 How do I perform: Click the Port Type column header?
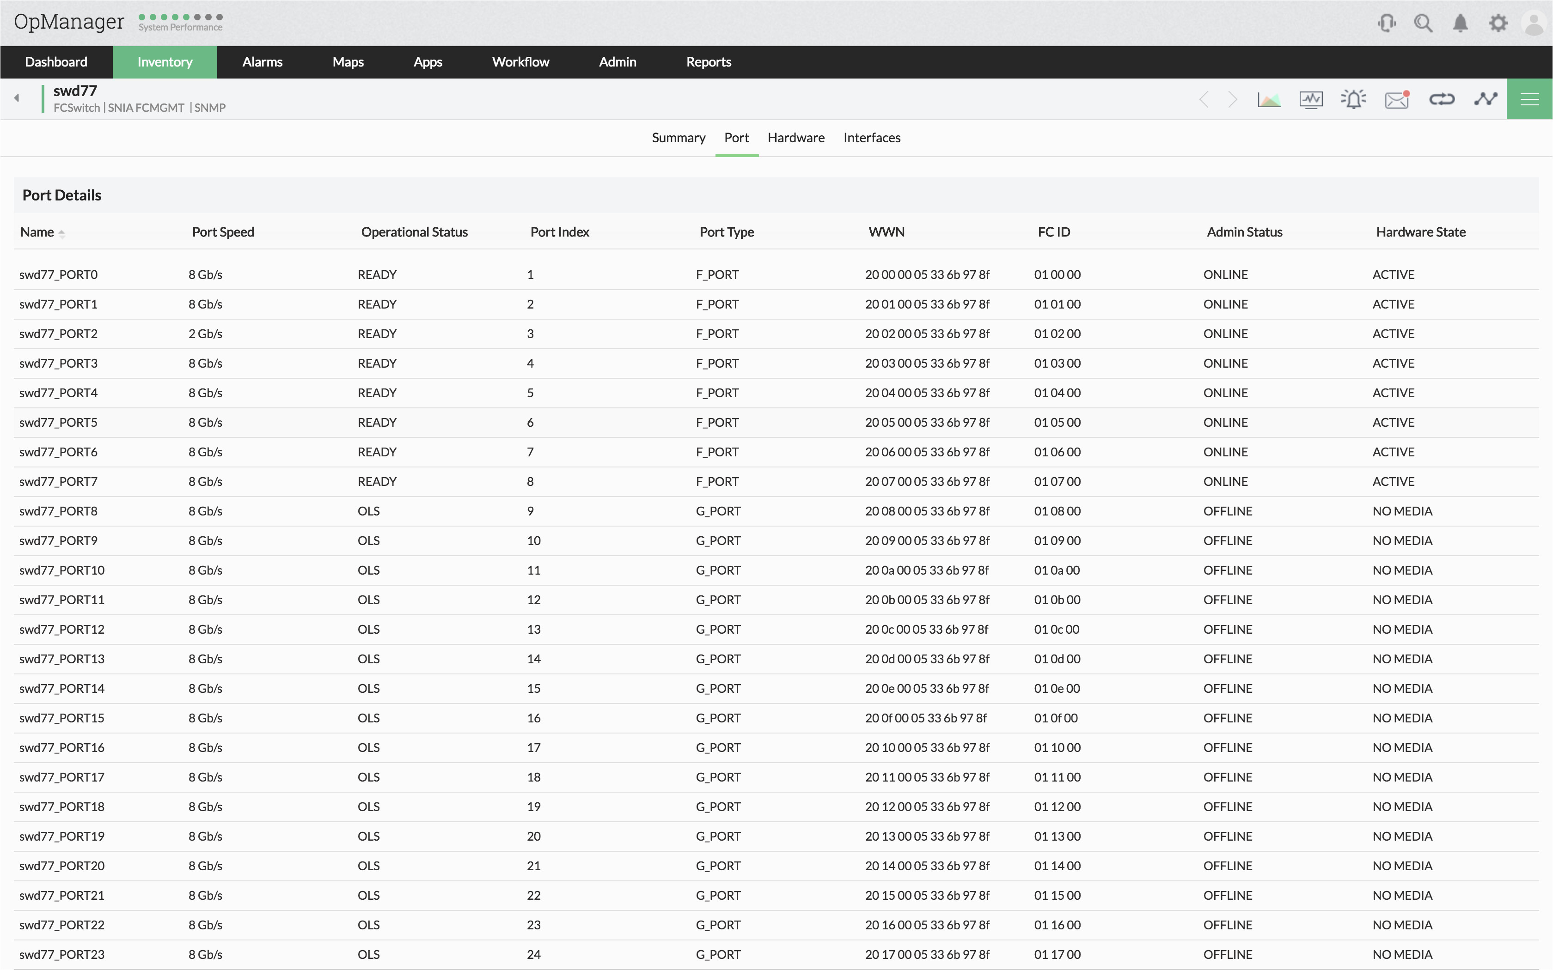point(727,232)
